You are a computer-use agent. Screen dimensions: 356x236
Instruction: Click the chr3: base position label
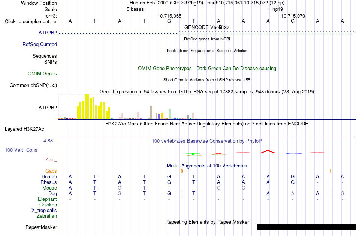point(51,16)
